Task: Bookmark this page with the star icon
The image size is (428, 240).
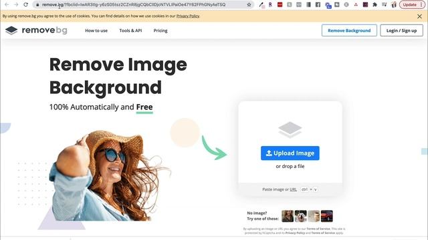Action: (249, 5)
